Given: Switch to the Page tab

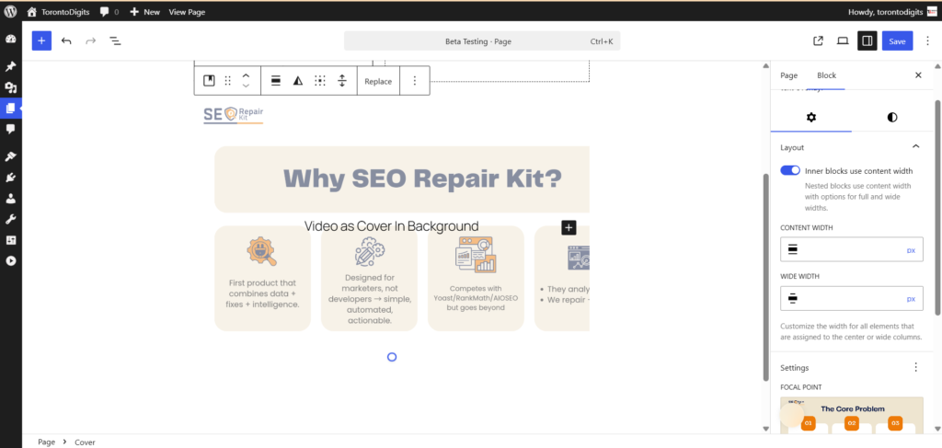Looking at the screenshot, I should [x=788, y=75].
